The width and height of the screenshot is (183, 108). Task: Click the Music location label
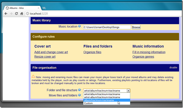pos(68,27)
